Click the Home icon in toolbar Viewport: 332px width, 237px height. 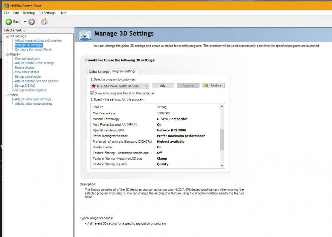pyautogui.click(x=44, y=22)
